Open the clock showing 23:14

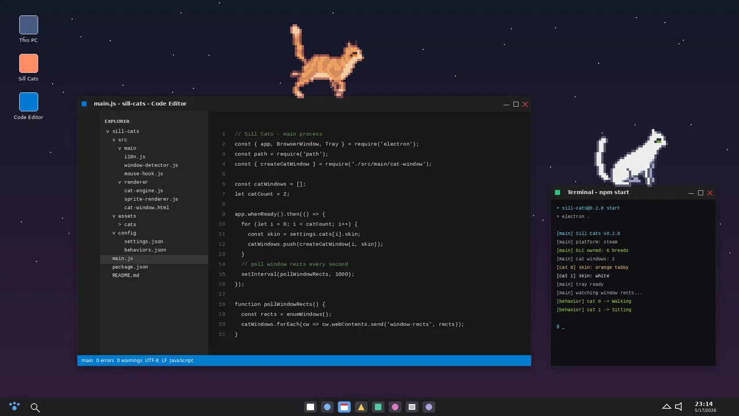(704, 407)
